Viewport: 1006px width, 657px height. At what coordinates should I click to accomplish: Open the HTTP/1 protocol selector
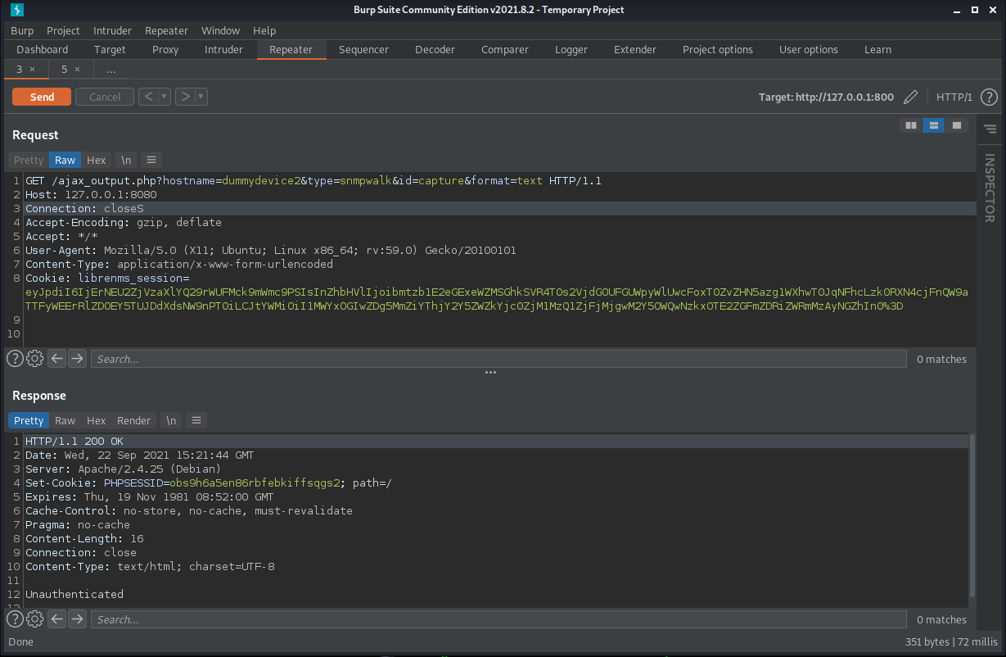[x=954, y=97]
